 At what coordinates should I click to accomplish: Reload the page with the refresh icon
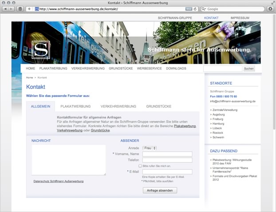click(x=195, y=9)
